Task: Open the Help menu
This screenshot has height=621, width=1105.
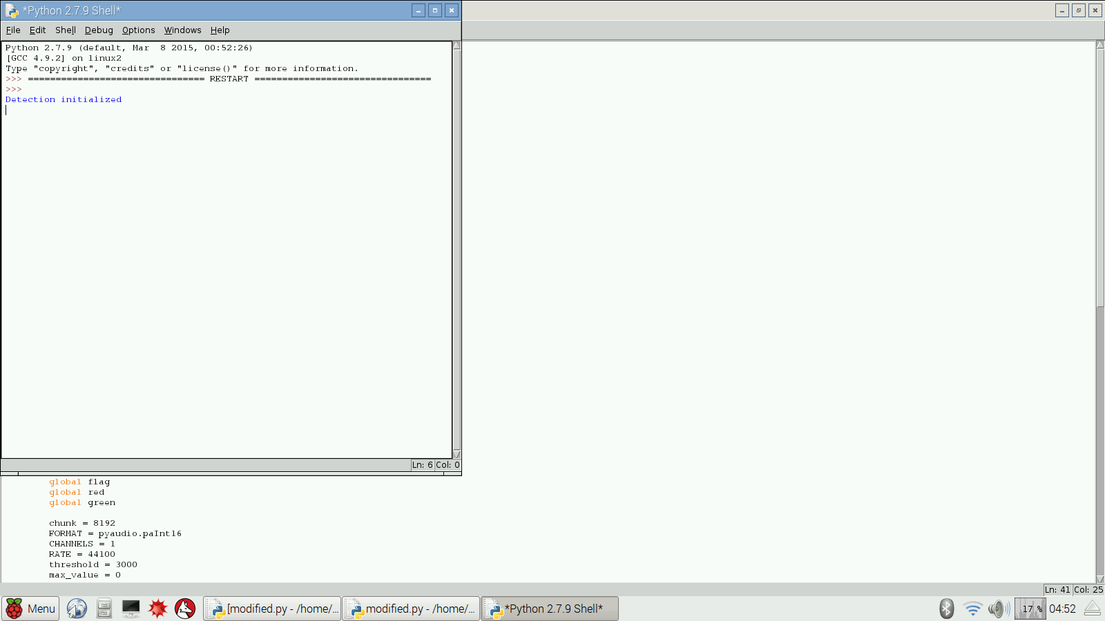Action: 220,30
